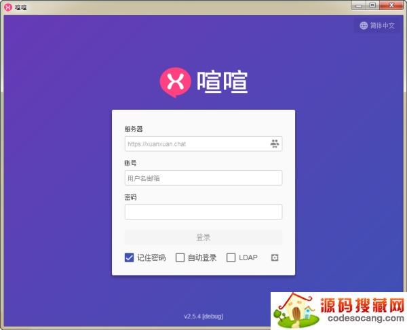Focus the 账号 username field
407x330 pixels.
[x=203, y=178]
